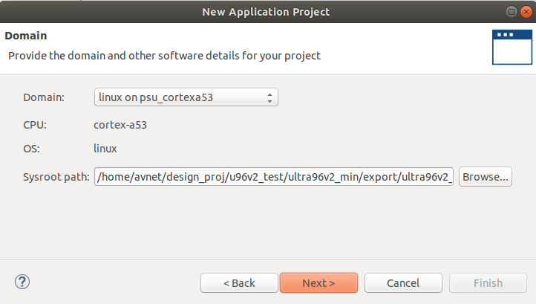Screen dimensions: 536x304
Task: Close the New Application Project dialog
Action: [526, 12]
